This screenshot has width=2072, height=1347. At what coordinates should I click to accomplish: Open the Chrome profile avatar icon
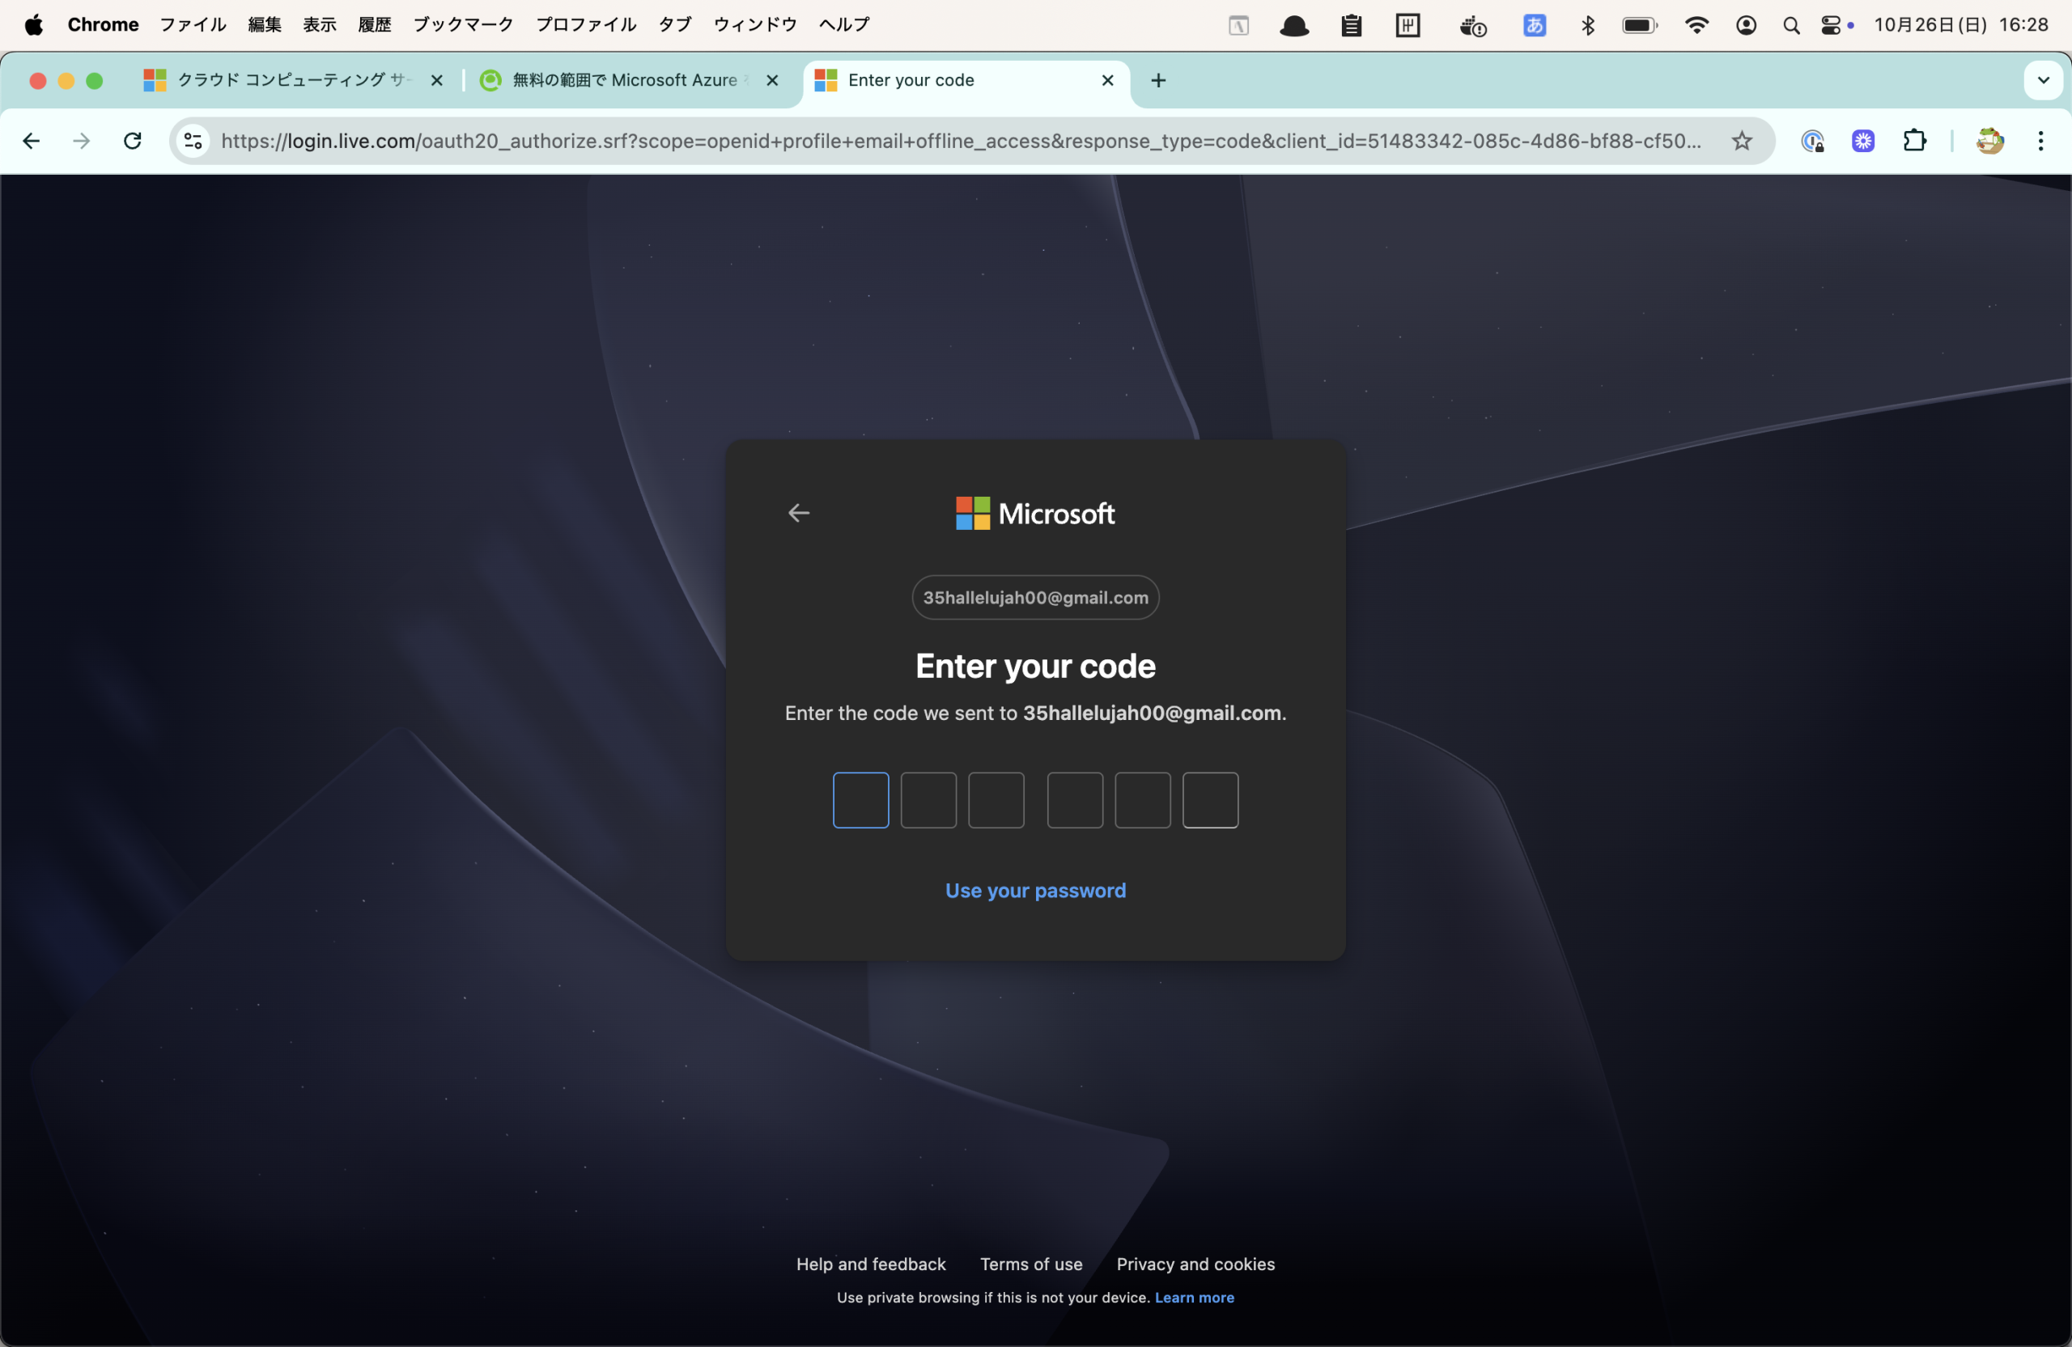1989,141
